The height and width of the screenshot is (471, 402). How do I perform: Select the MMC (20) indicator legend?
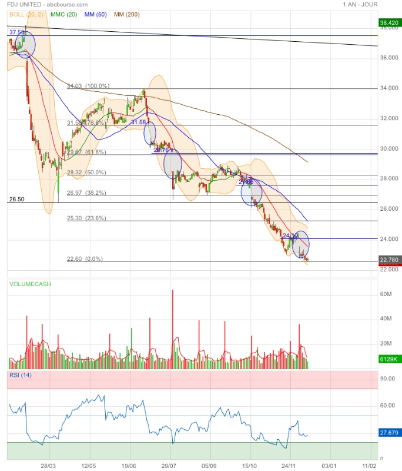pyautogui.click(x=64, y=14)
